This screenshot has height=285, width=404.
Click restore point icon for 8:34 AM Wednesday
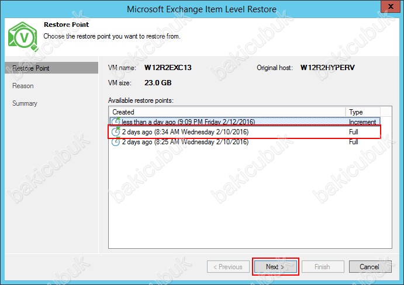coord(116,131)
